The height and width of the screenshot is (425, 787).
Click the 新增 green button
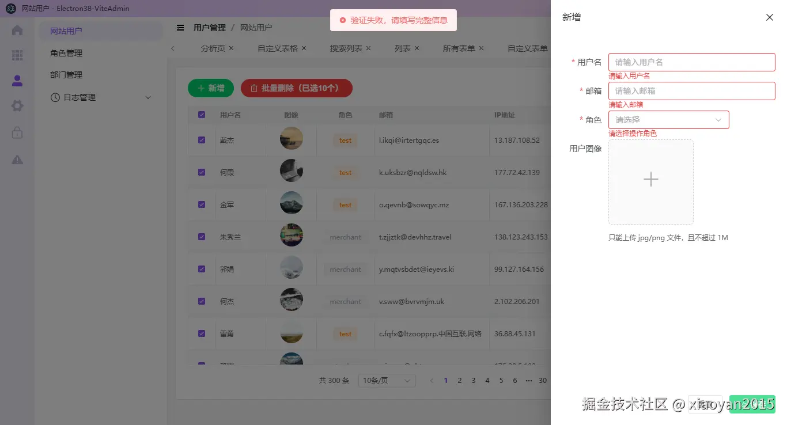[x=210, y=88]
